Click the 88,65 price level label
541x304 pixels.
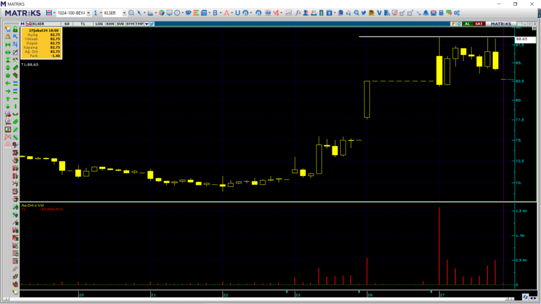pos(522,39)
